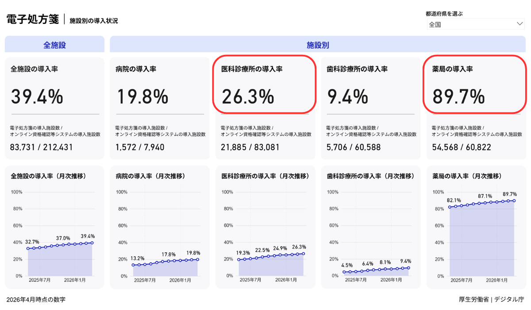This screenshot has width=531, height=310.
Task: Click the 電子処方箋 dashboard title
Action: click(x=33, y=19)
